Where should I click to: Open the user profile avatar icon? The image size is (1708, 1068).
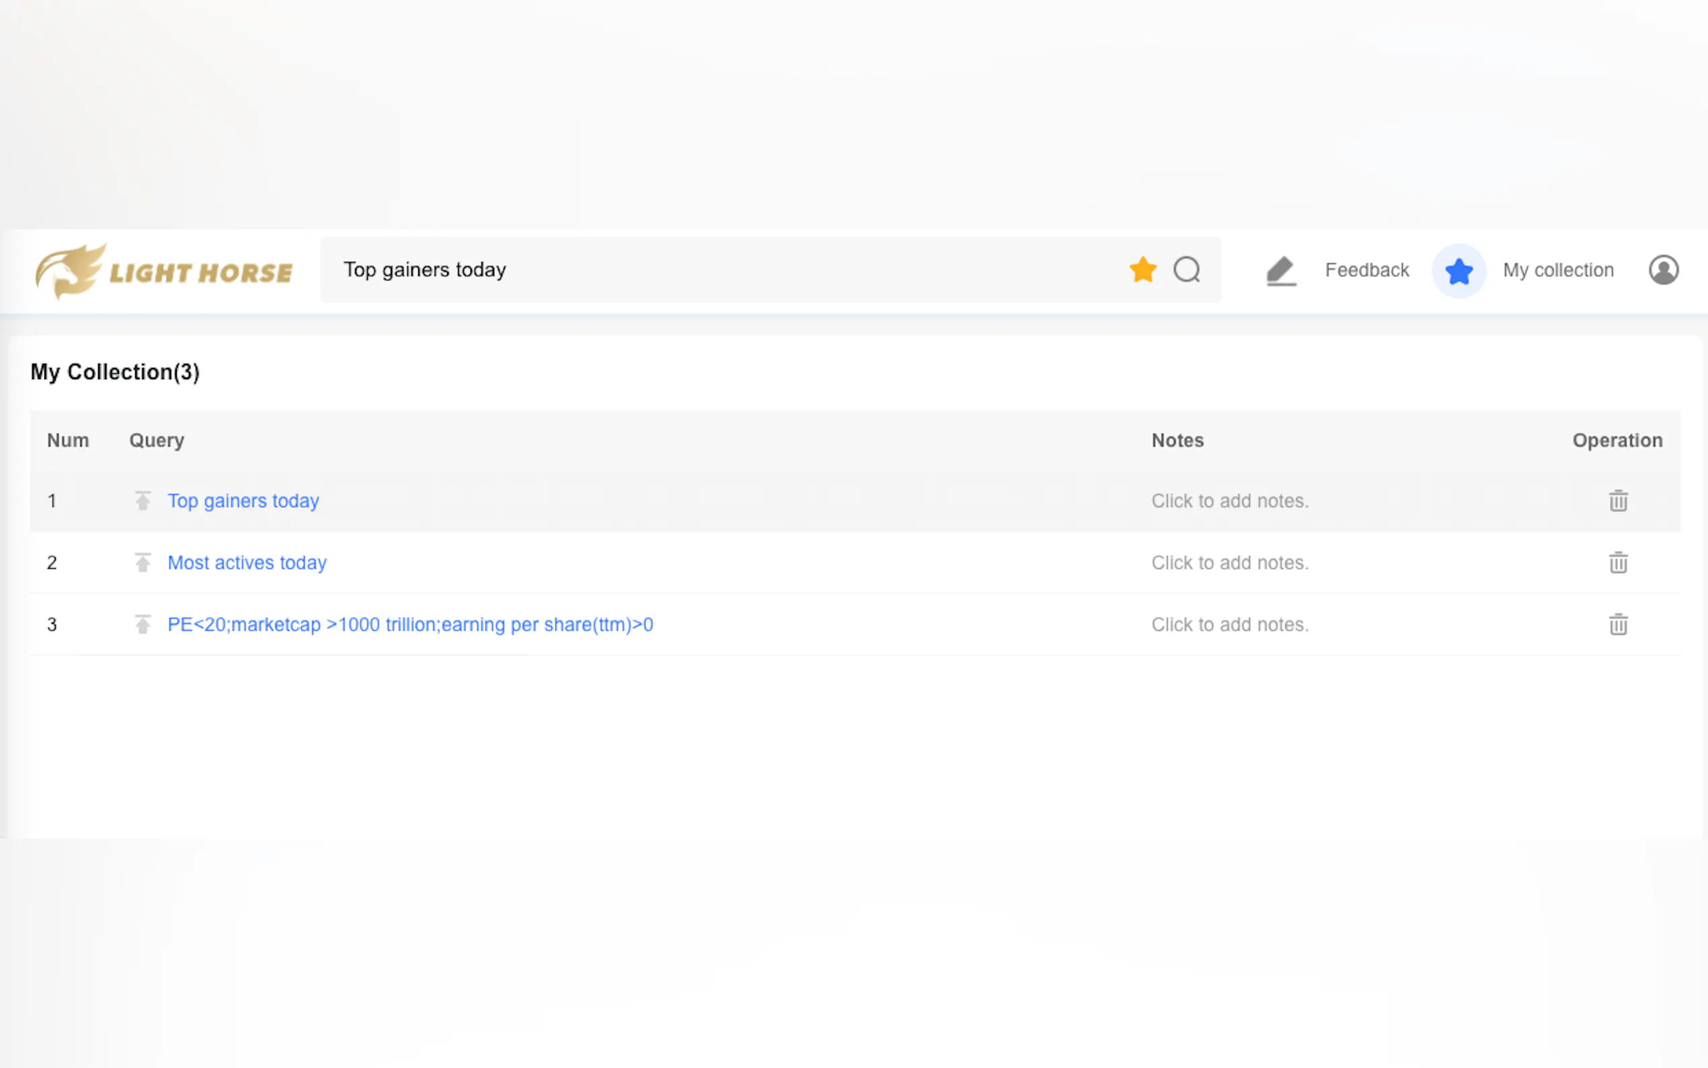pos(1663,270)
